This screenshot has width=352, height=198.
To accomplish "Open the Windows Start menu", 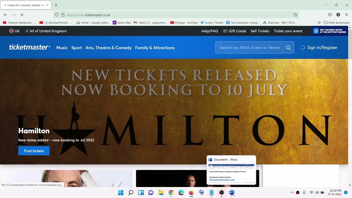I will (121, 193).
